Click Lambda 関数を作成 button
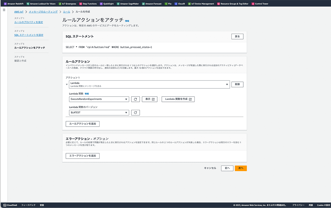The height and width of the screenshot is (208, 331). (x=178, y=99)
